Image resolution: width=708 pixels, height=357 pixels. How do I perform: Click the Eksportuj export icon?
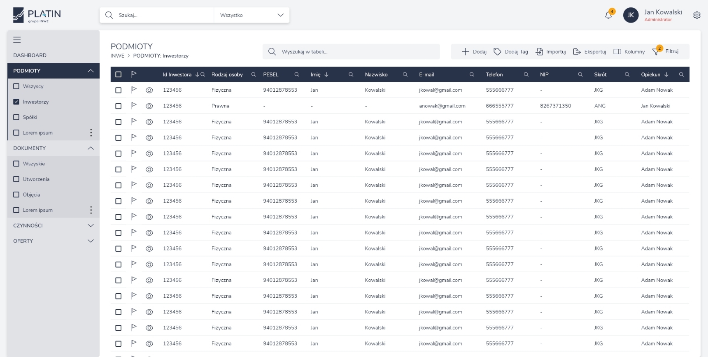(577, 52)
